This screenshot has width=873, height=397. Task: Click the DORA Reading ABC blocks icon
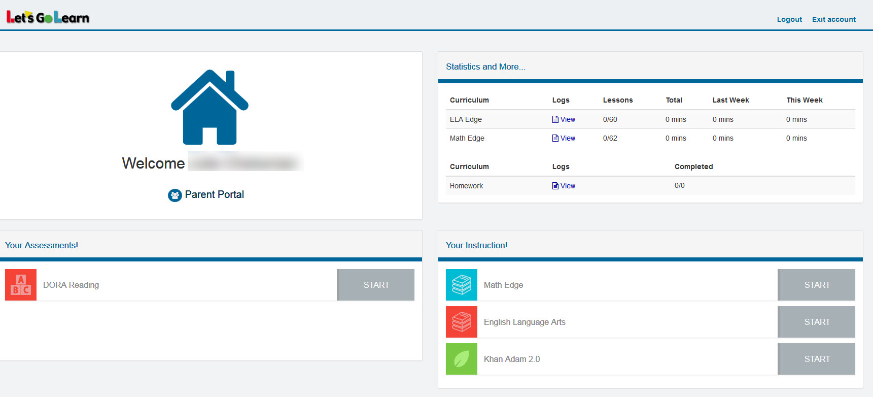click(x=21, y=285)
